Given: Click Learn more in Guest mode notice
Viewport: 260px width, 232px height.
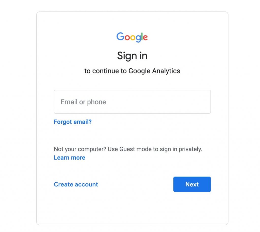Looking at the screenshot, I should tap(69, 158).
